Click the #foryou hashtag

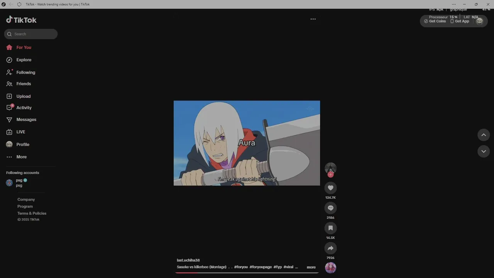click(241, 267)
